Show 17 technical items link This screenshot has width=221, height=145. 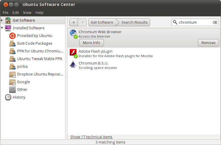coord(91,137)
